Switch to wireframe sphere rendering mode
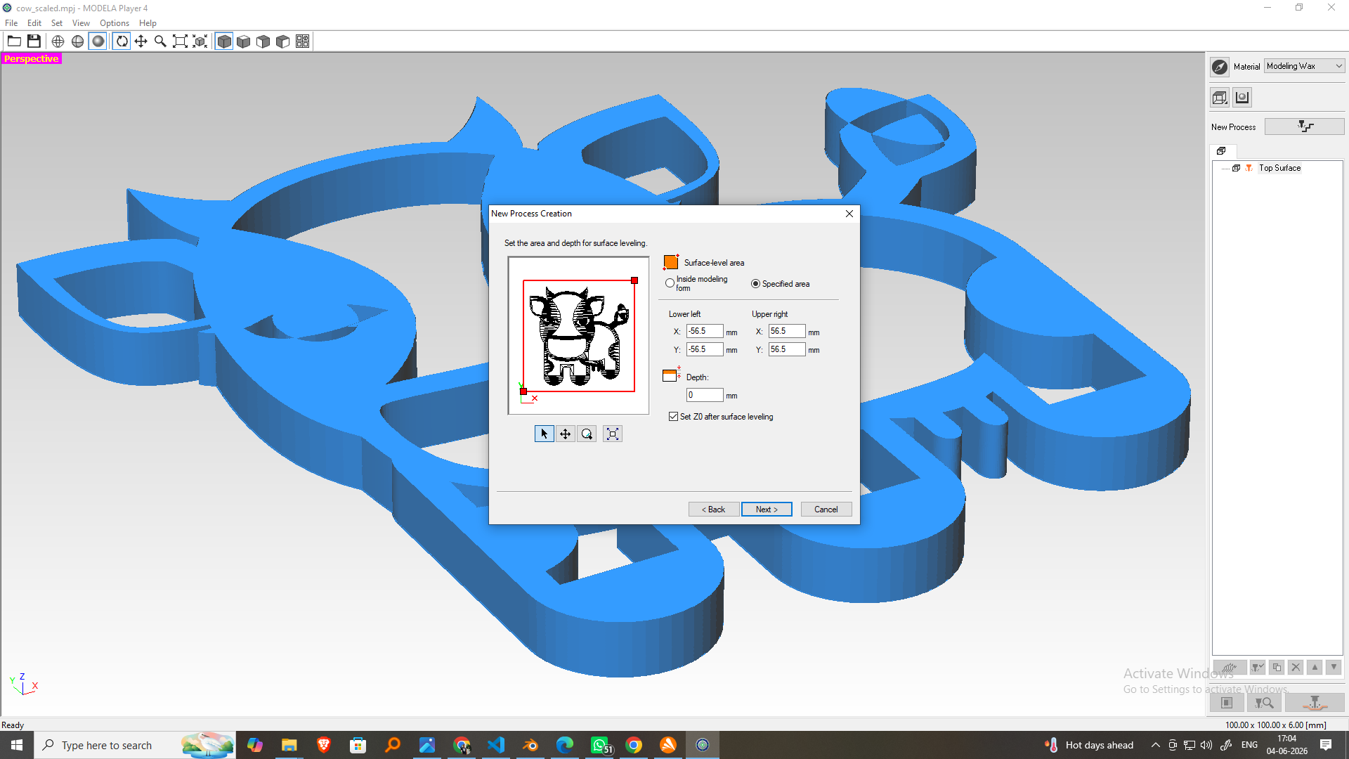This screenshot has width=1349, height=759. pyautogui.click(x=58, y=41)
